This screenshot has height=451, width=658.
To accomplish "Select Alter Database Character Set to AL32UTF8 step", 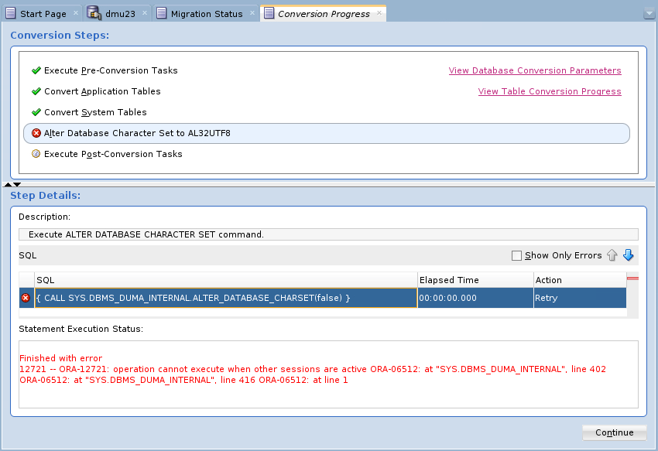I will [327, 133].
